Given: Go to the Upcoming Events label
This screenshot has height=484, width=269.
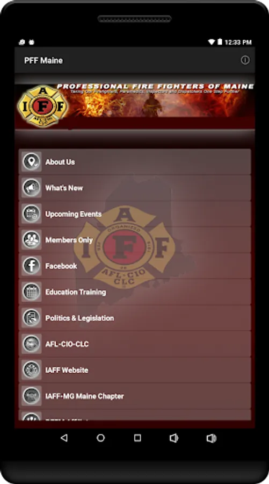Looking at the screenshot, I should click(74, 214).
